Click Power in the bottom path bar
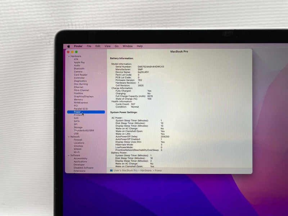 coord(158,171)
